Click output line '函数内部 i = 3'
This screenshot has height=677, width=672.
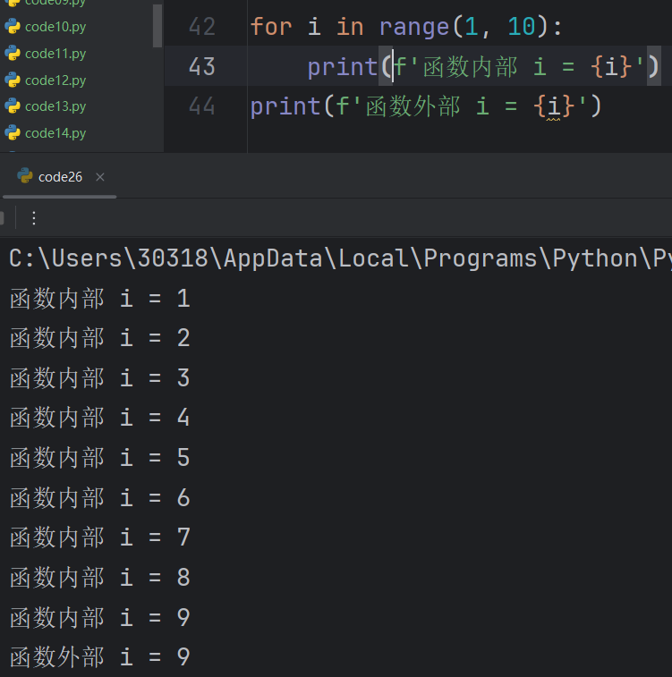tap(99, 377)
